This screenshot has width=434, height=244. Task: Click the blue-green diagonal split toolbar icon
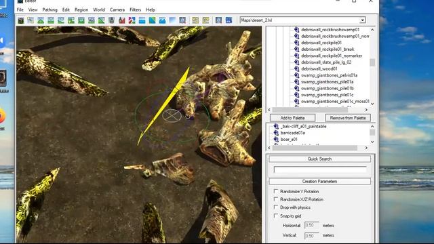coord(152,20)
